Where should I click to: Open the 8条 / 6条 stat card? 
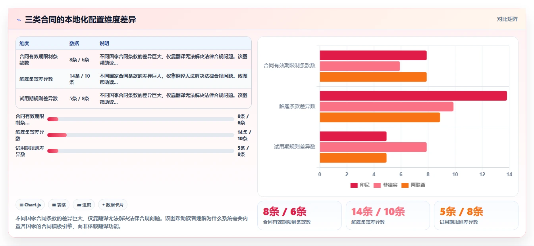click(x=299, y=215)
